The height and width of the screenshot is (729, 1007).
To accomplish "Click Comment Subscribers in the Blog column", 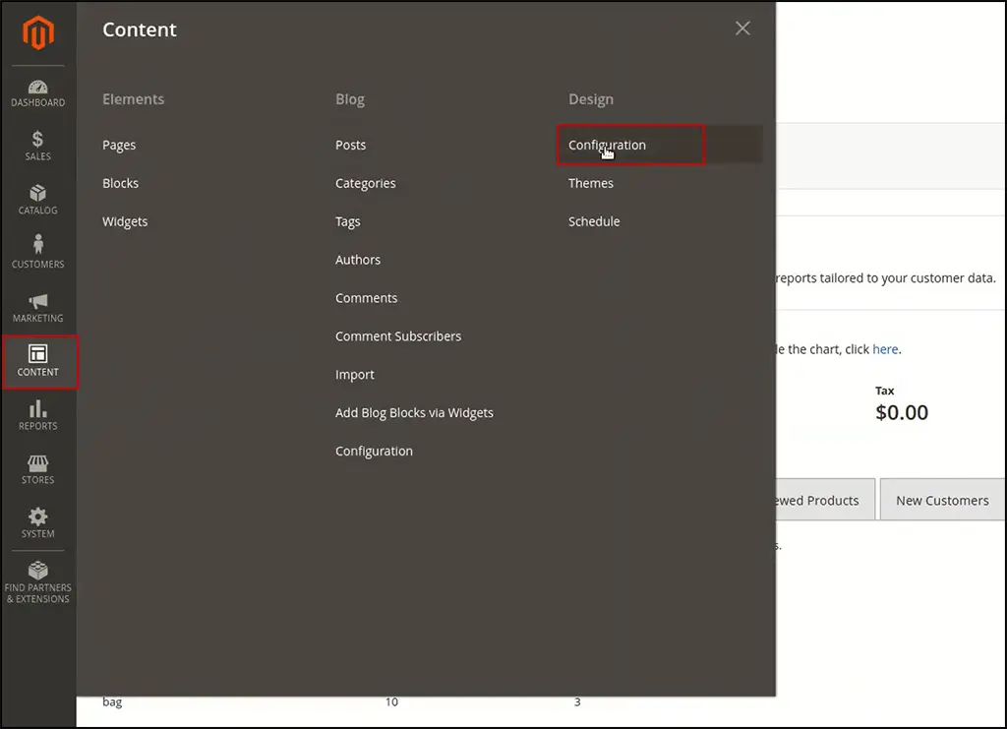I will point(397,335).
